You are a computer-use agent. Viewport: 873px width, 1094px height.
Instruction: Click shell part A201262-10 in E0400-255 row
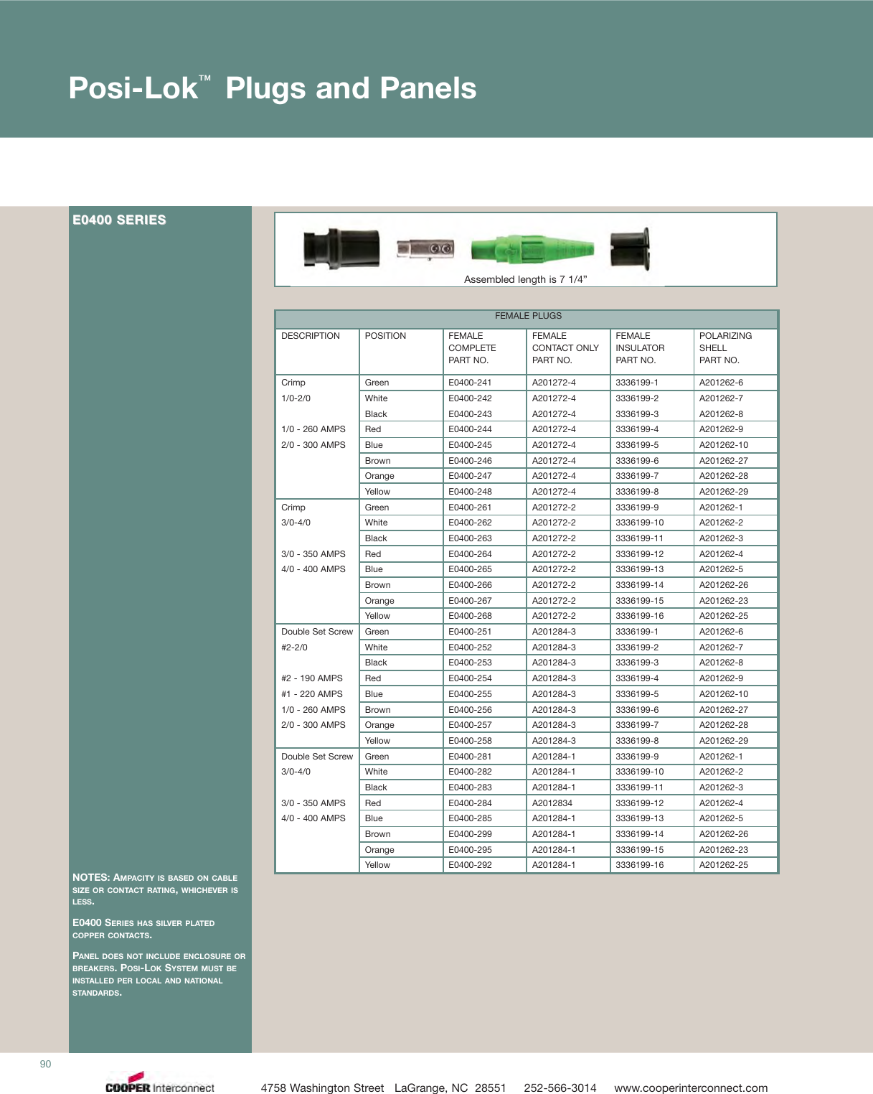724,694
